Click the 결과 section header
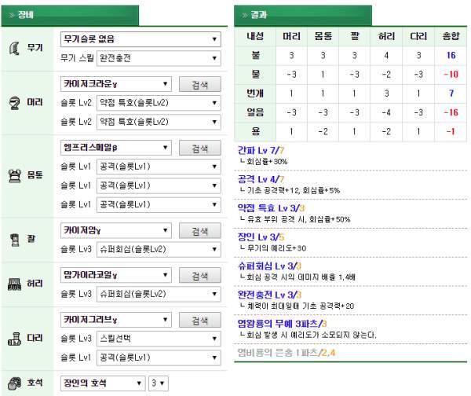Viewport: 471px width, 396px height. click(303, 16)
